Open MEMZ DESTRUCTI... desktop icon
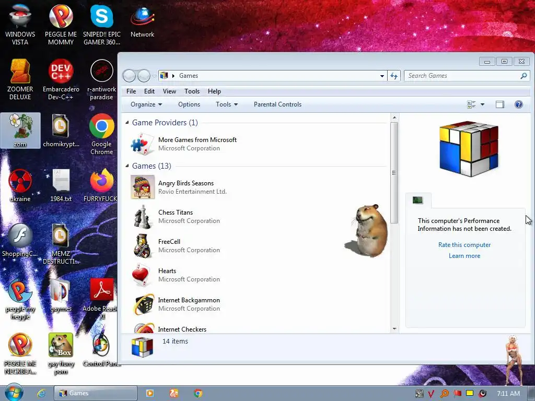 point(61,244)
